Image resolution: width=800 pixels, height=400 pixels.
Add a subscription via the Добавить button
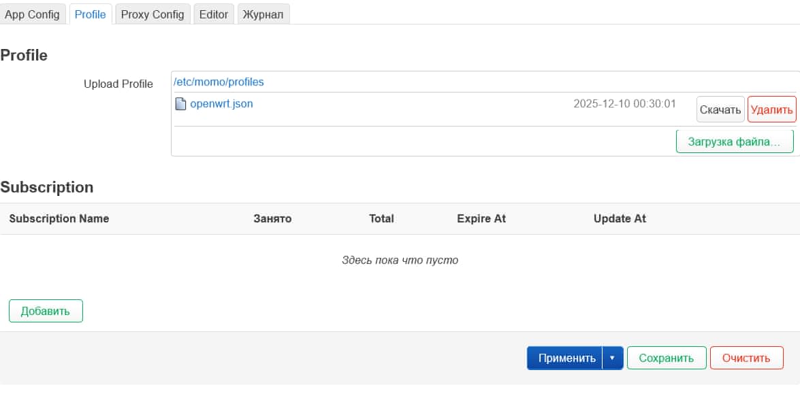[46, 311]
